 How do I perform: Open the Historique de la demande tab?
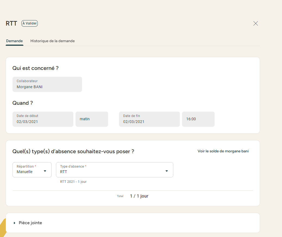[x=52, y=41]
